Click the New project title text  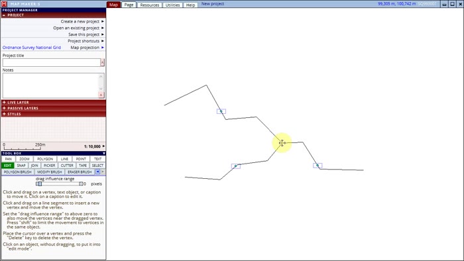[213, 4]
